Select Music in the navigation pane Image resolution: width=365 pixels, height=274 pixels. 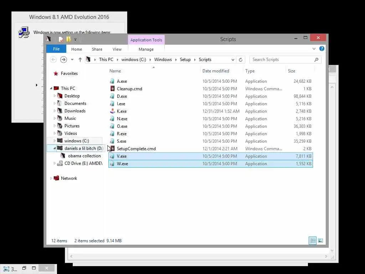pyautogui.click(x=70, y=118)
